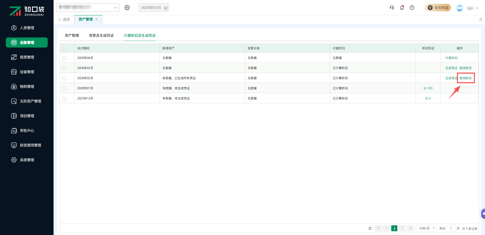485x235 pixels.
Task: Select page 1 button
Action: coord(394,228)
